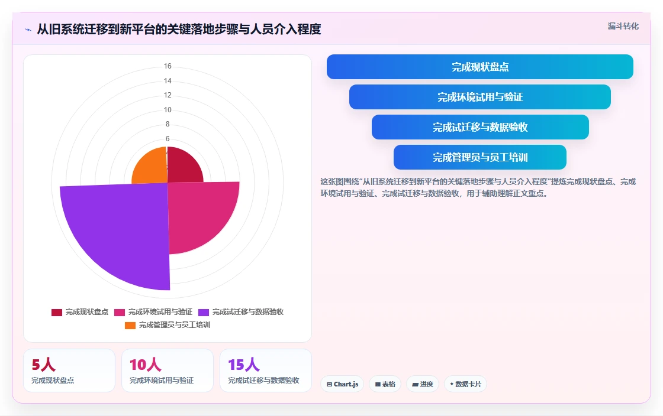Image resolution: width=663 pixels, height=416 pixels.
Task: Click the axis label 16
Action: tap(168, 66)
